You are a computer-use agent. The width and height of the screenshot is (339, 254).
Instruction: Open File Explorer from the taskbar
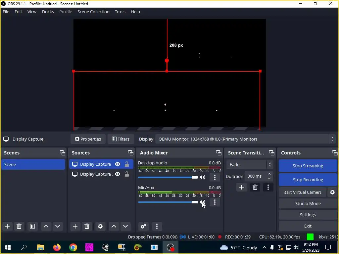[x=40, y=247]
